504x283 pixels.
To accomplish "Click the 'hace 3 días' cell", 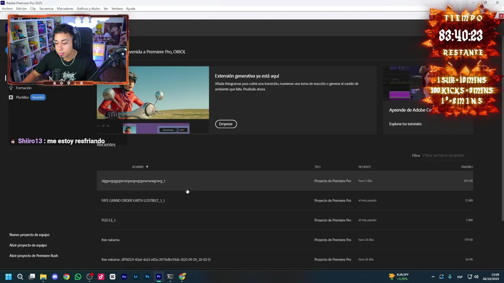I will point(365,181).
